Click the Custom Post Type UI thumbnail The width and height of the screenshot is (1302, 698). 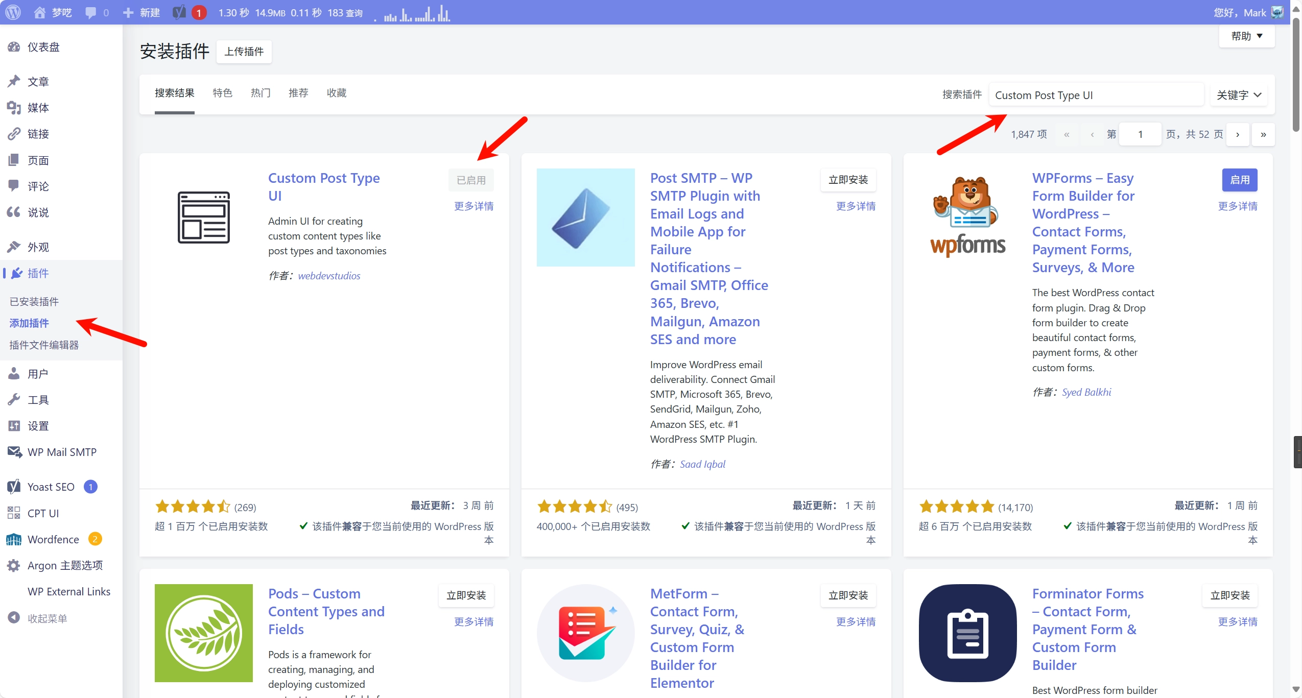click(x=204, y=218)
